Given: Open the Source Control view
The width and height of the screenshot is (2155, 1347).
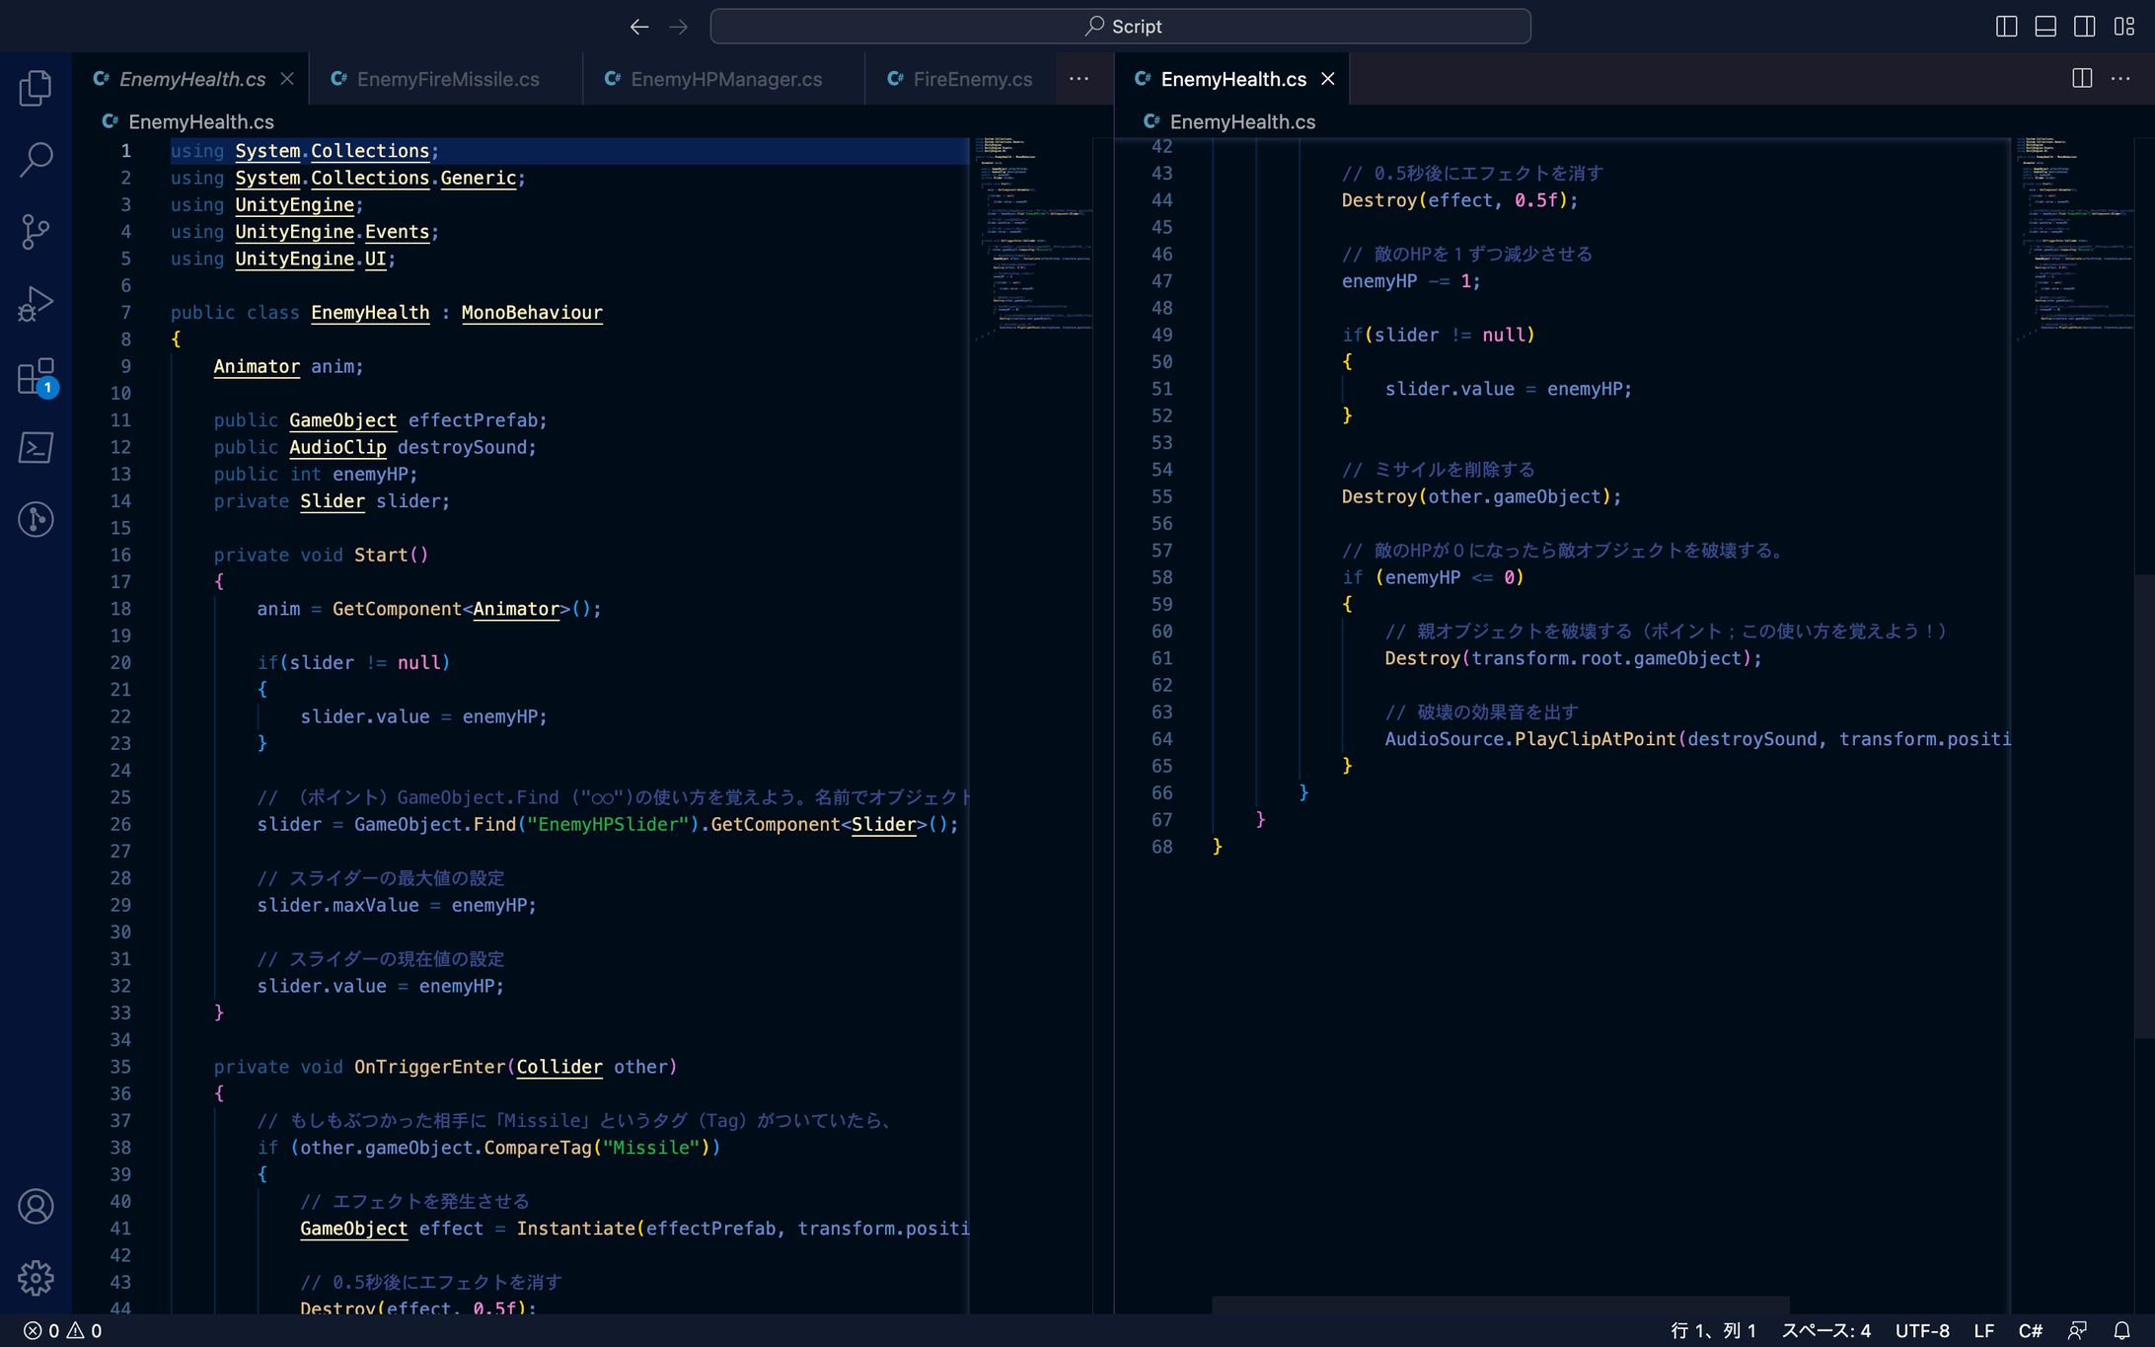Looking at the screenshot, I should (36, 232).
